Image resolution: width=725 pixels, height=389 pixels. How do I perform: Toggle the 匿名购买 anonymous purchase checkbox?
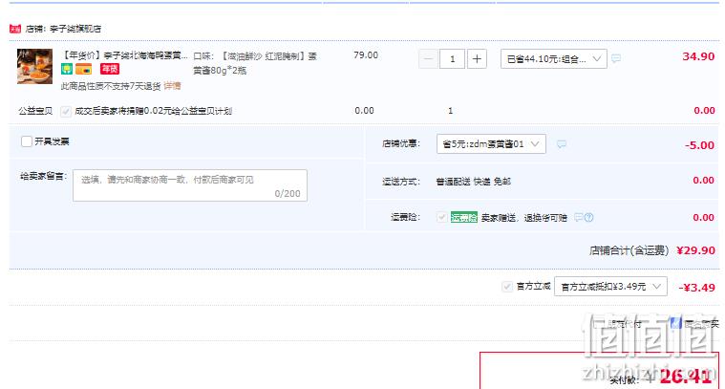[676, 323]
